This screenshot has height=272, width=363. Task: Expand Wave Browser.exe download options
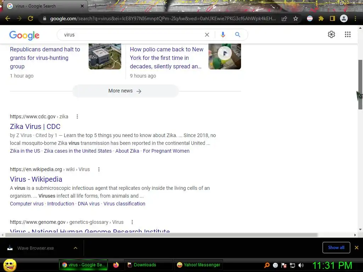(x=75, y=248)
